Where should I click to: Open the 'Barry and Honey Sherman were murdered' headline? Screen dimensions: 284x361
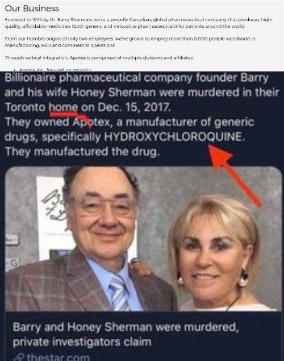pos(126,334)
